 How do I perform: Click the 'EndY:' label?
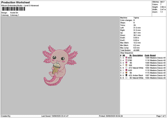click(123, 40)
